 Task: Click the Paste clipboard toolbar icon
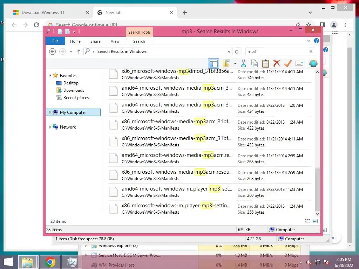point(266,63)
